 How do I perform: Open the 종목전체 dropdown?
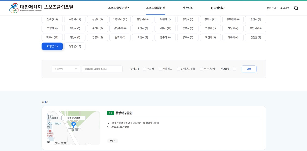tap(66, 69)
